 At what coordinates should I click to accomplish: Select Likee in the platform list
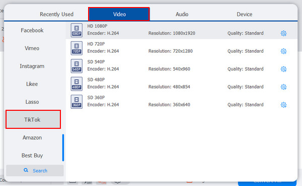point(32,84)
